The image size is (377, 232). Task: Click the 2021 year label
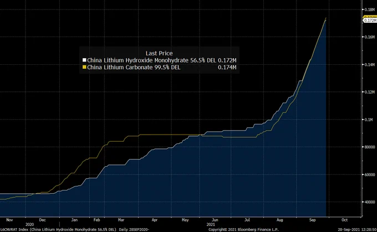coord(211,225)
